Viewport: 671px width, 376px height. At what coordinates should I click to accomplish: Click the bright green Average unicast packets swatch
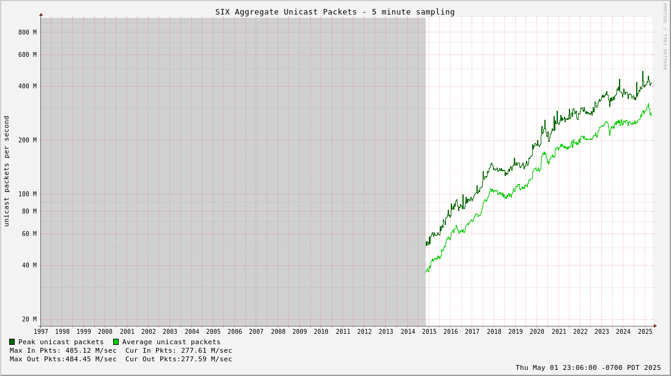click(116, 342)
